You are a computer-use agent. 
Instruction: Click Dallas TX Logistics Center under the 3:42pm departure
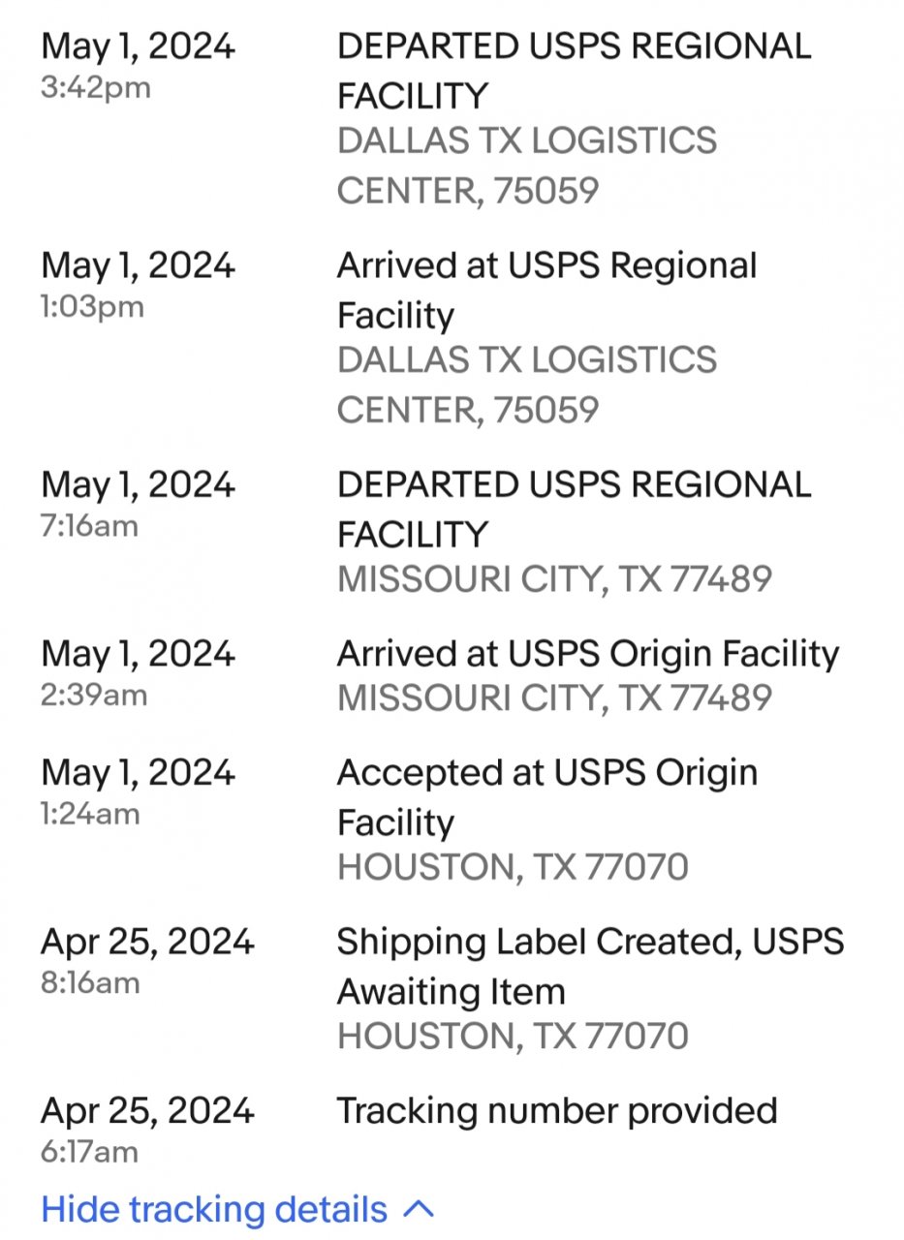click(526, 165)
